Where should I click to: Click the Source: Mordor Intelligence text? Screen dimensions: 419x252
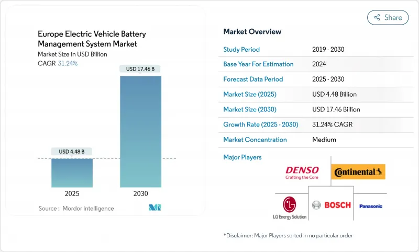[x=76, y=208]
